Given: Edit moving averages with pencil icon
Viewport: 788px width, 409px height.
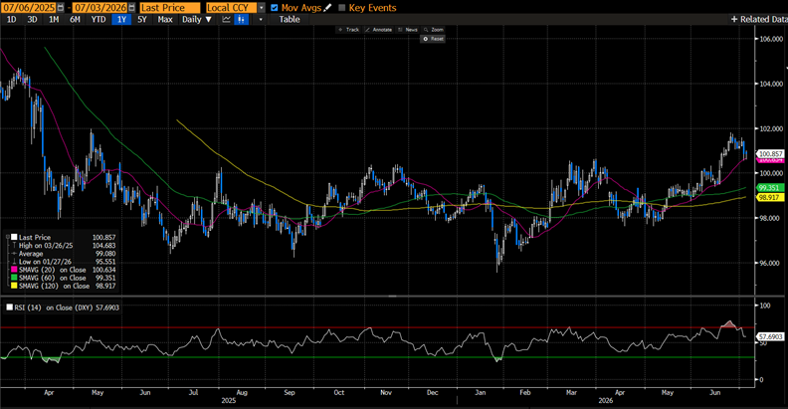Looking at the screenshot, I should coord(327,8).
